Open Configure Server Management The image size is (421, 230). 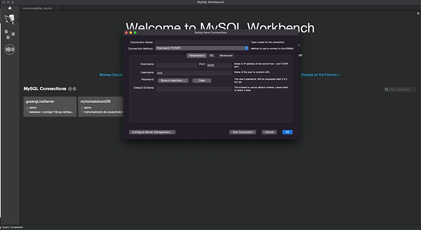click(152, 132)
